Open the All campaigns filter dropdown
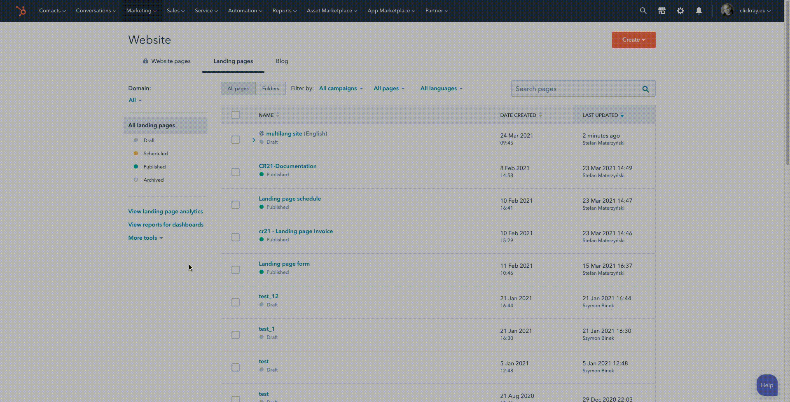This screenshot has width=790, height=402. coord(341,89)
